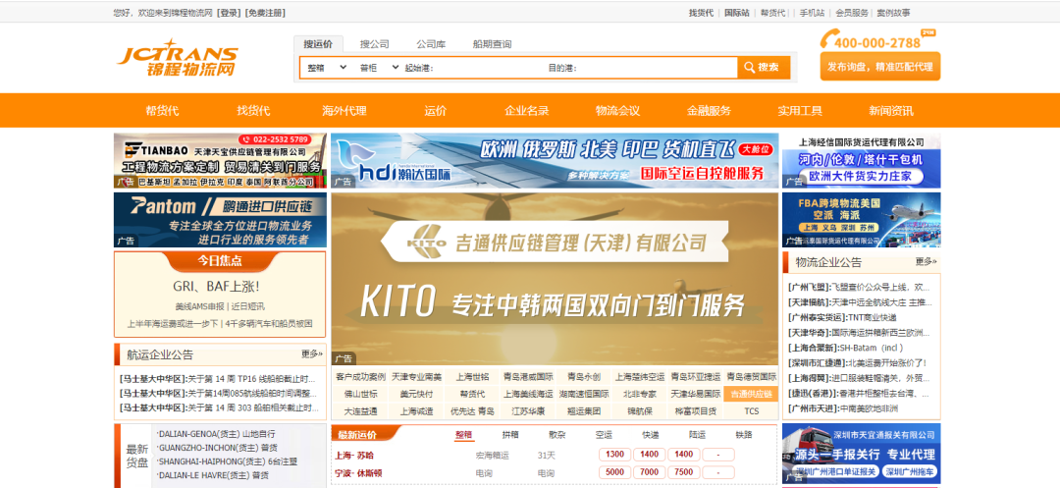The width and height of the screenshot is (1060, 488).
Task: Select the 铁路 tab in 最新运价
Action: pos(744,435)
